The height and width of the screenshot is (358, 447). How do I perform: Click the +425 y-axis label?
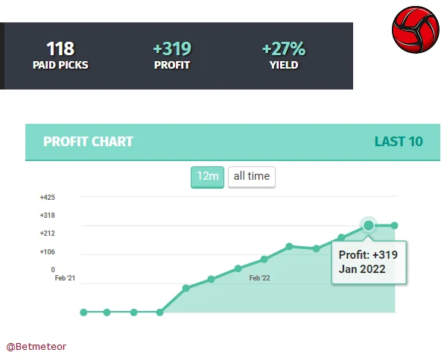tap(48, 198)
